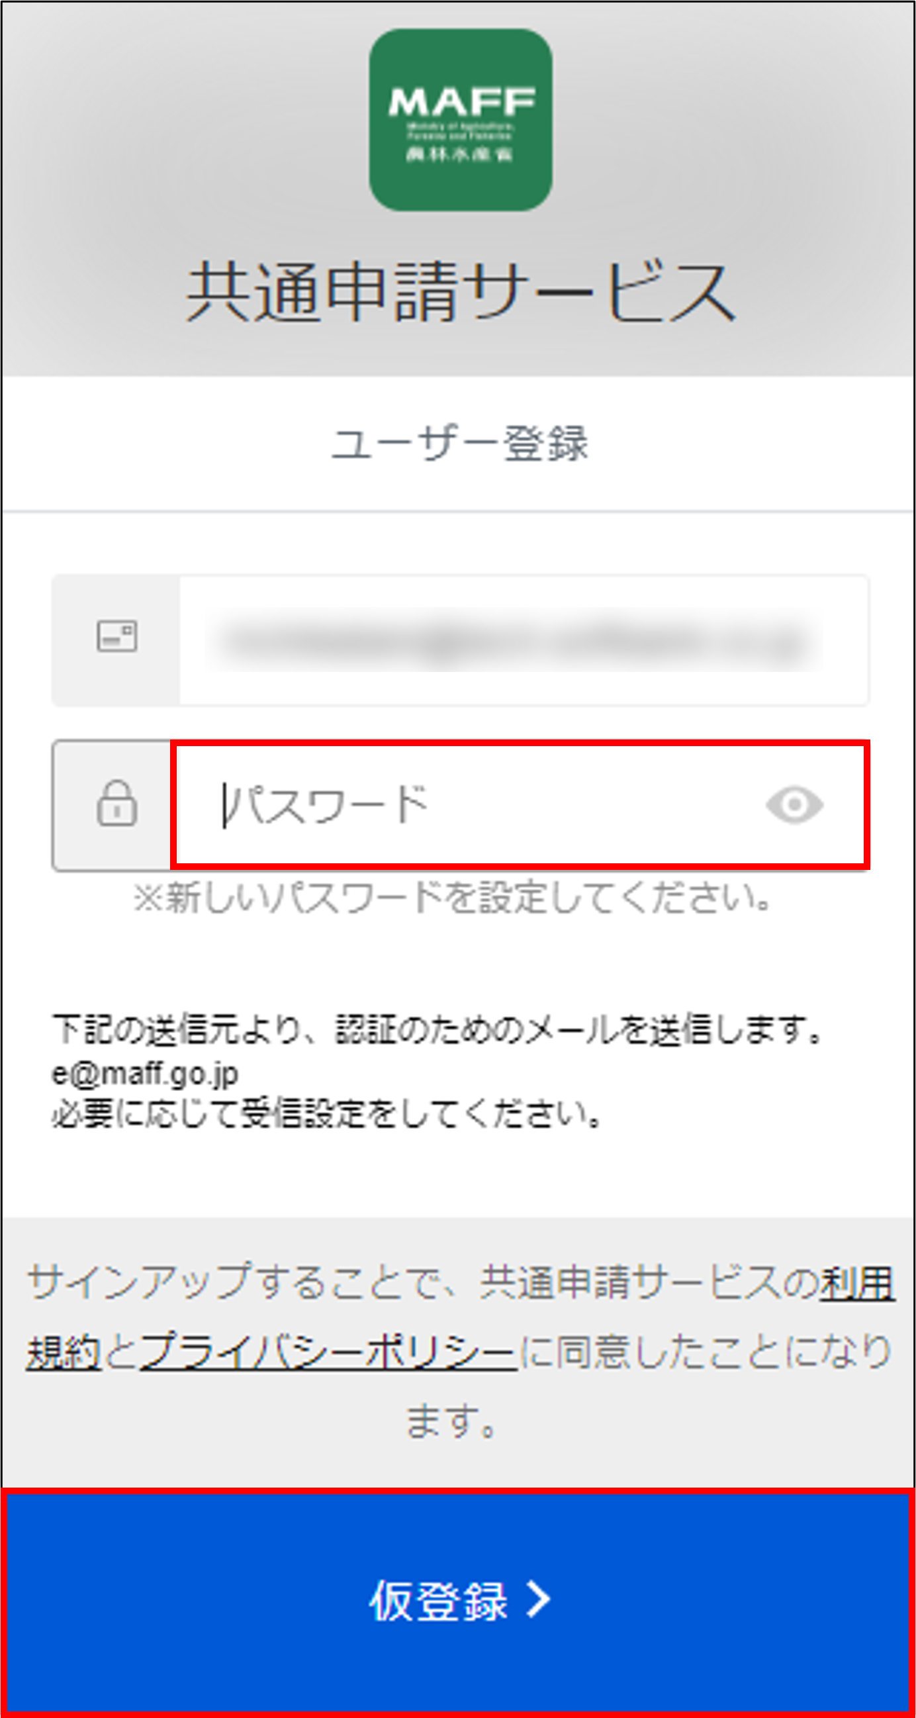
Task: Click the blurred email address field
Action: 524,641
